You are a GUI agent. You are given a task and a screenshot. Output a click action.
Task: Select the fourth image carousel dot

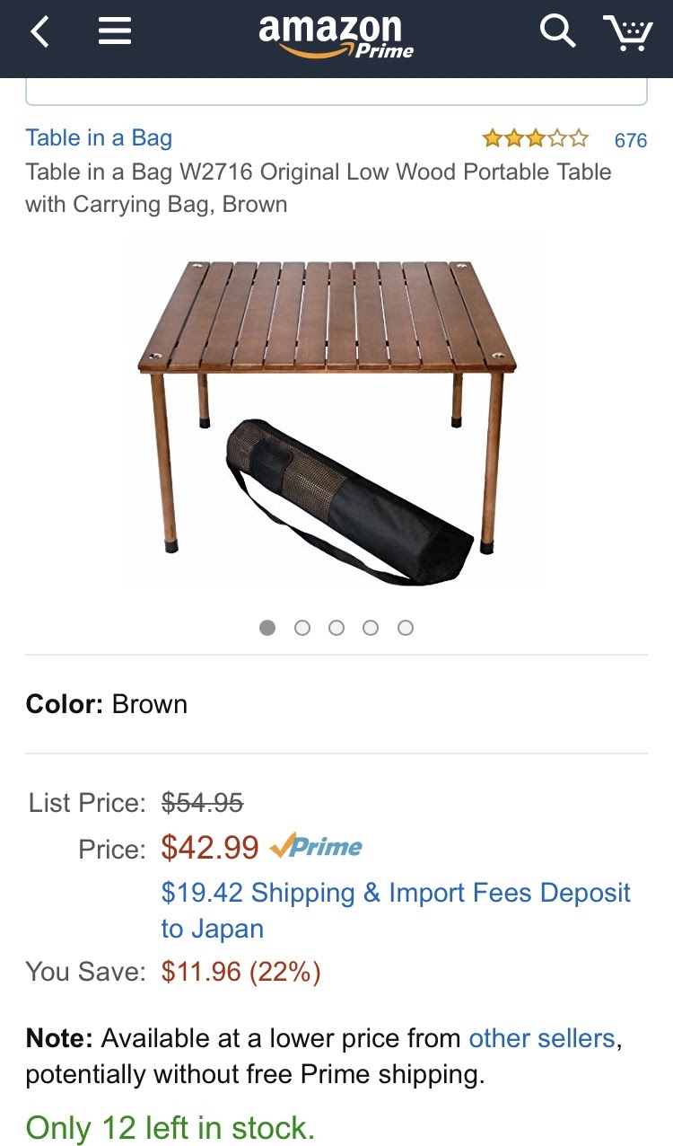[x=371, y=628]
